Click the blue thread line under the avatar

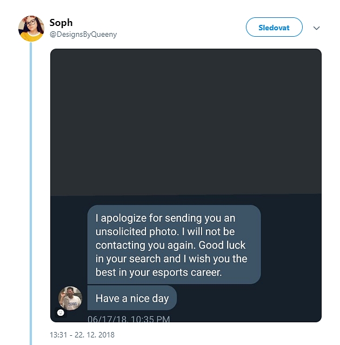[31, 189]
